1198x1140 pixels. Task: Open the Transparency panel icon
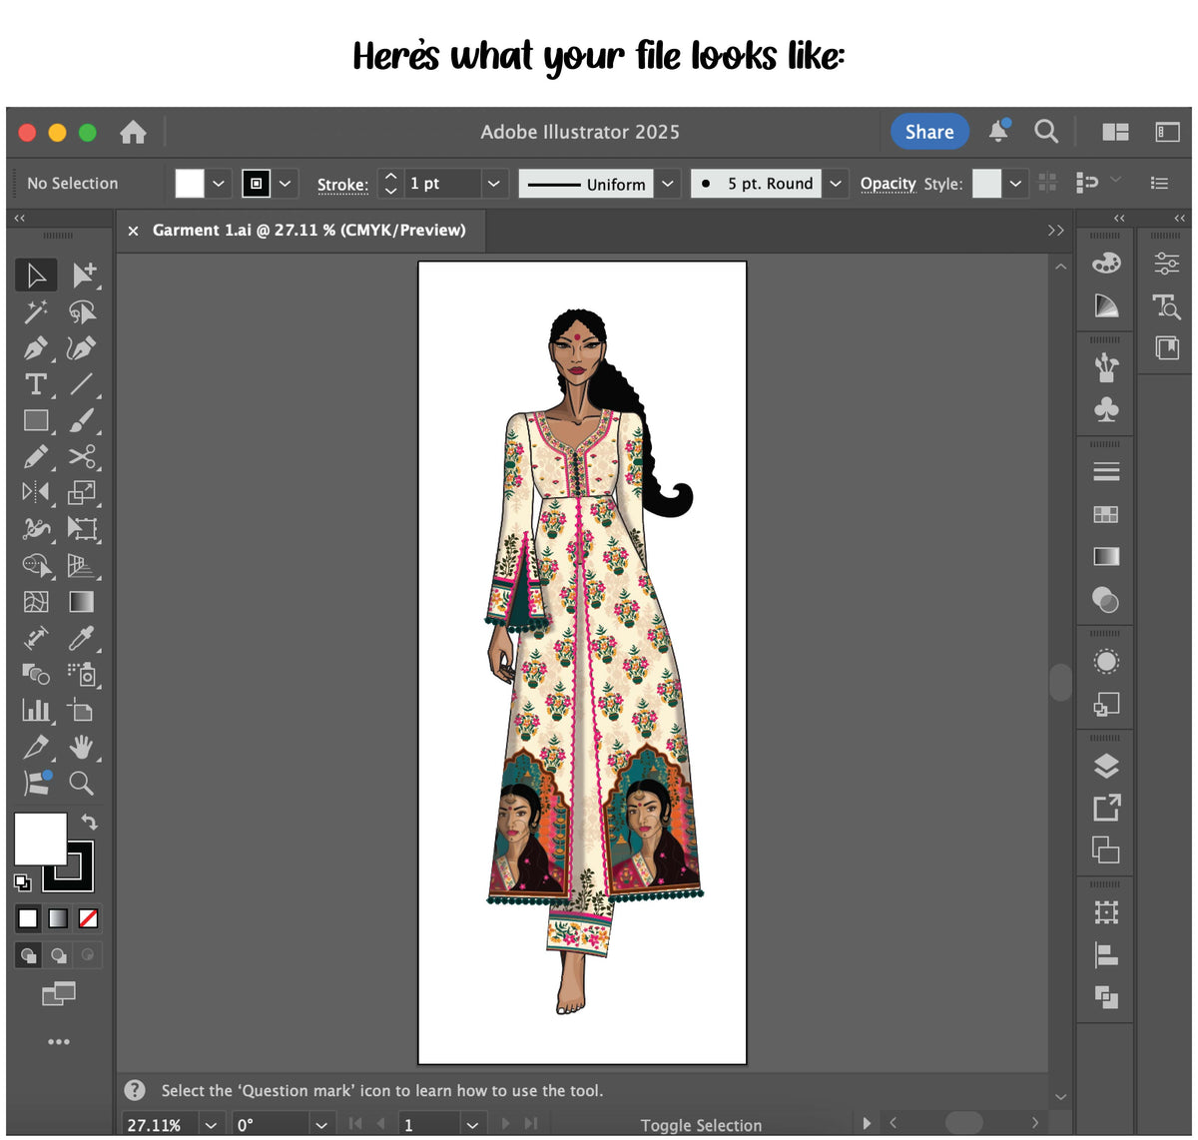(x=1105, y=600)
